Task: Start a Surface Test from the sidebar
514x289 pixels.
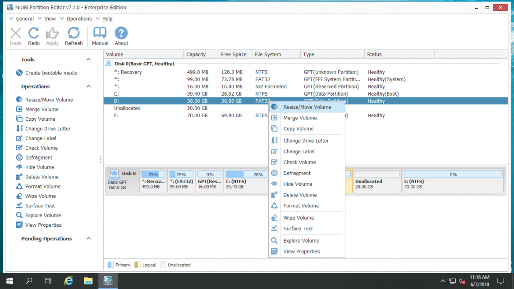Action: [x=37, y=206]
